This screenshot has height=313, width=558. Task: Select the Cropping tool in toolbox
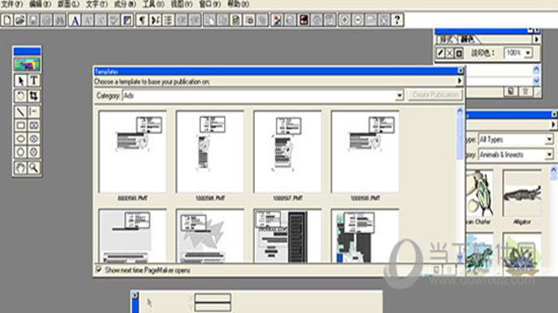coord(34,96)
